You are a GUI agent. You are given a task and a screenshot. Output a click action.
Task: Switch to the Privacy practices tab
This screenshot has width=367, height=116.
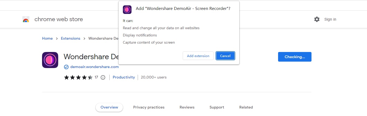tap(149, 107)
